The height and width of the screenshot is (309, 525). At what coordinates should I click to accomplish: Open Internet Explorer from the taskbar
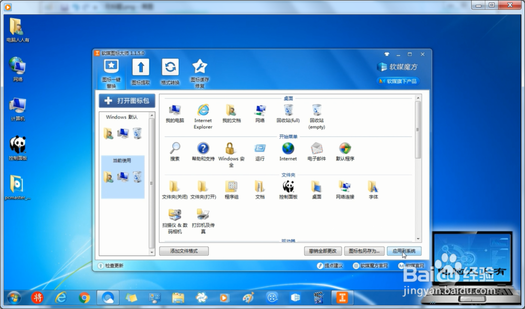(x=61, y=297)
